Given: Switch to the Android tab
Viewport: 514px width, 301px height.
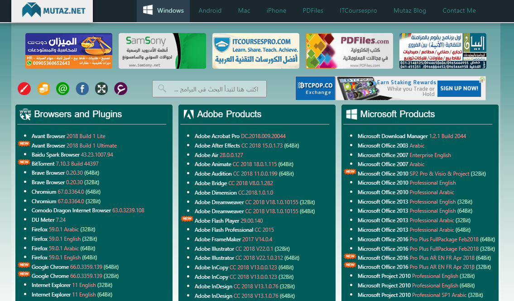Looking at the screenshot, I should coord(210,10).
